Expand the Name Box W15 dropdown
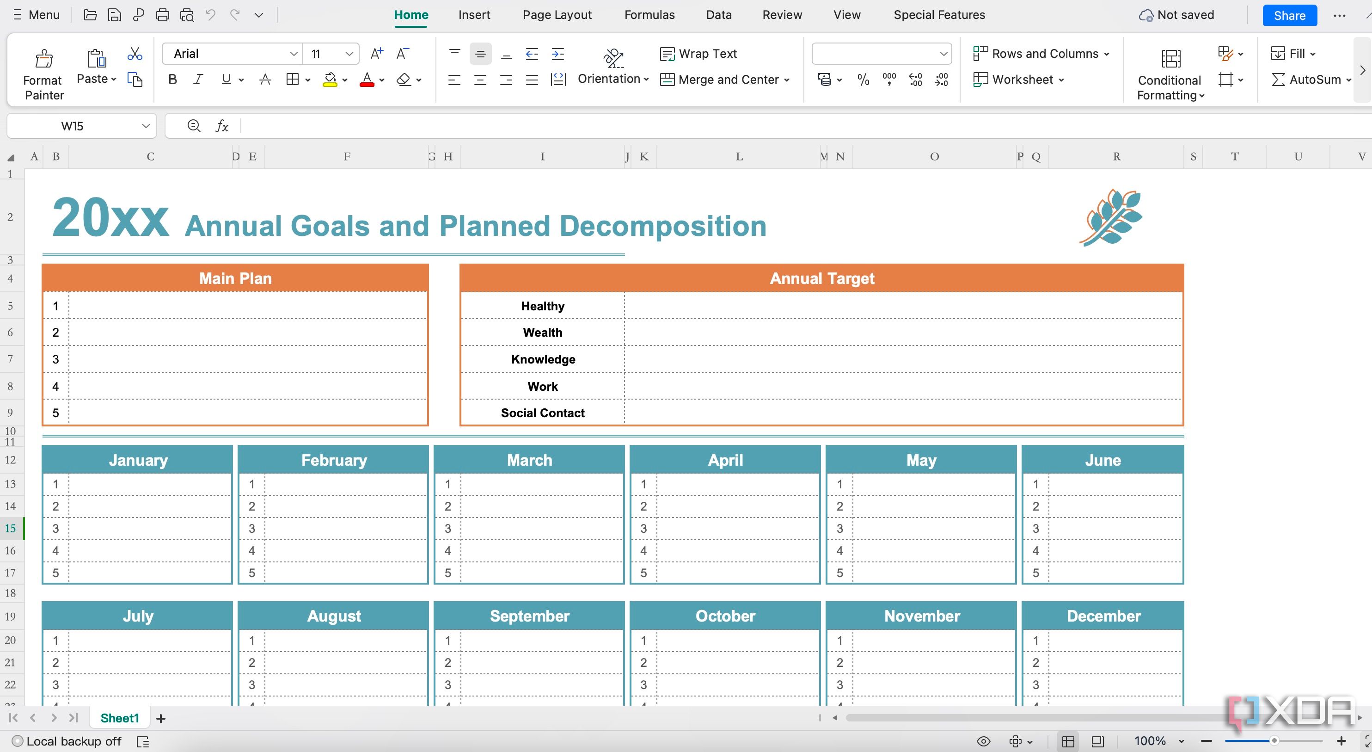 (x=146, y=126)
